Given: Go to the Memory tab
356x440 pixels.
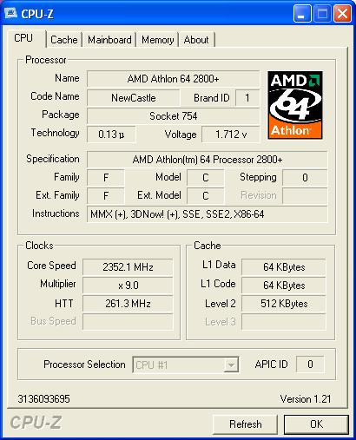Looking at the screenshot, I should pyautogui.click(x=157, y=40).
